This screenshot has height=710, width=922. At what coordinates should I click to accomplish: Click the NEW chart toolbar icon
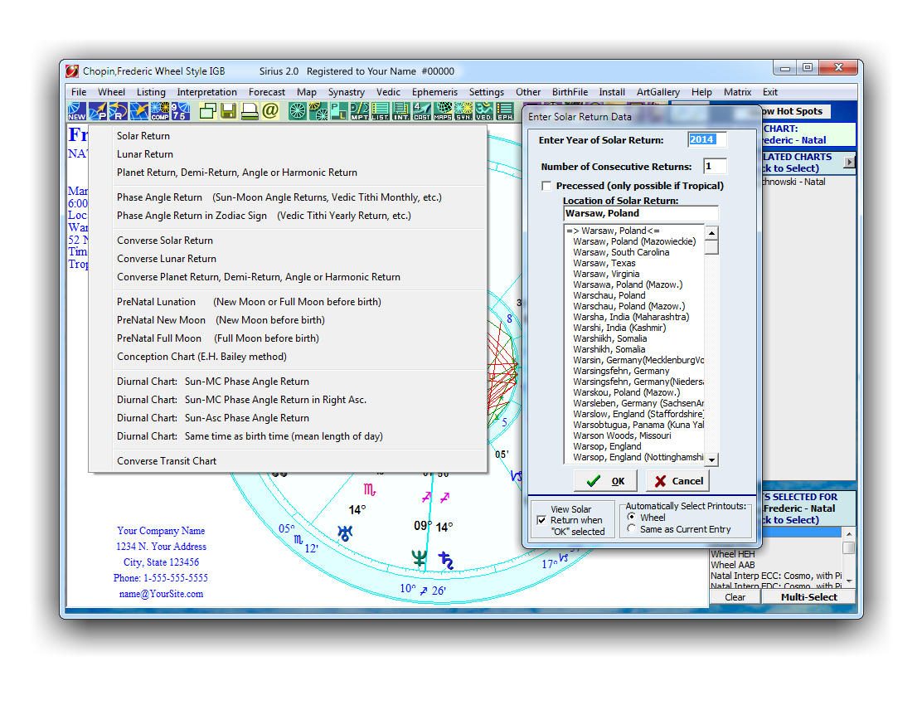[x=77, y=111]
